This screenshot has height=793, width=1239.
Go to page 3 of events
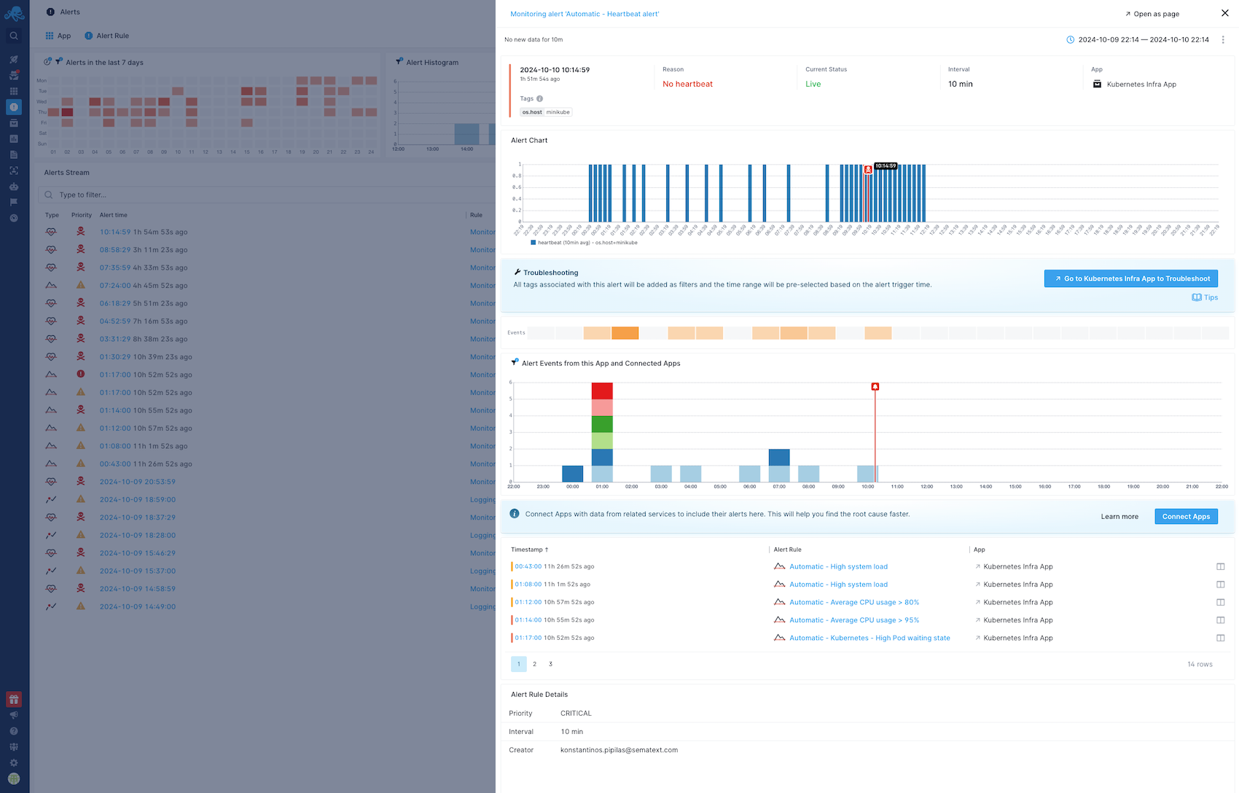(550, 664)
